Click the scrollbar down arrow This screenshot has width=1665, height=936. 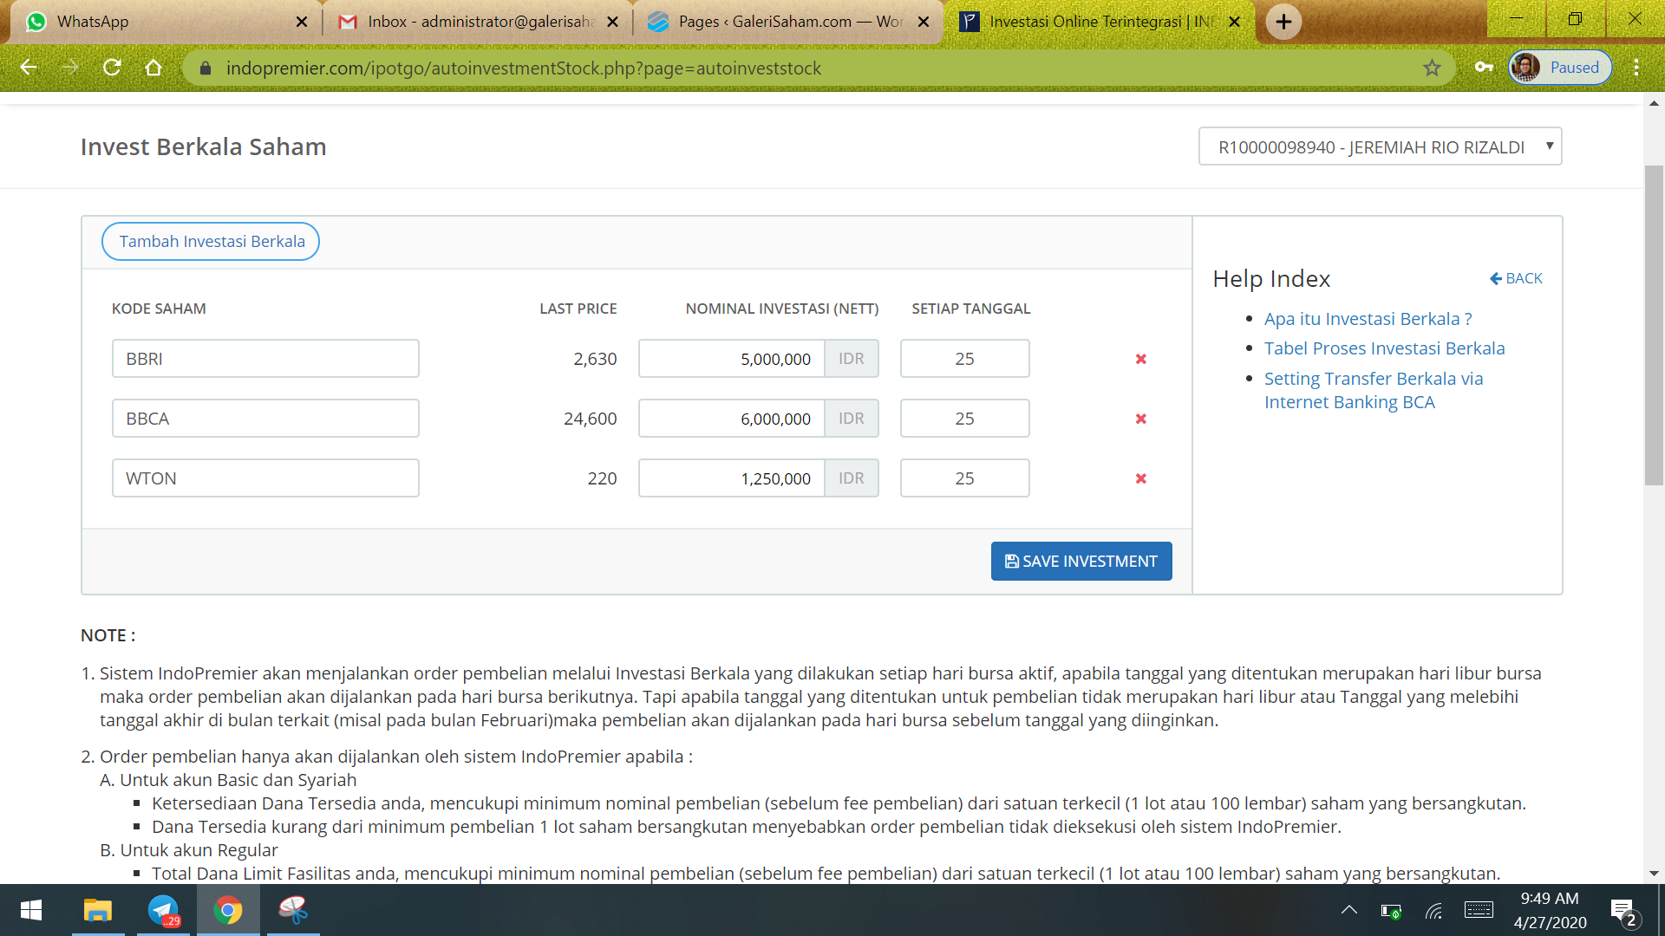(1654, 874)
